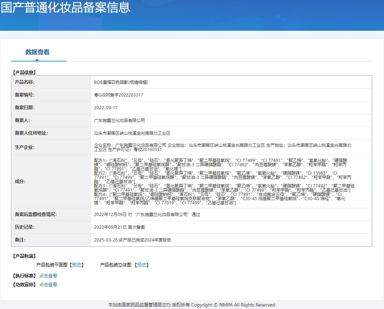Click the address 汕头市潮南区峡山桃溪金光南路北工业区 value

tap(132, 133)
